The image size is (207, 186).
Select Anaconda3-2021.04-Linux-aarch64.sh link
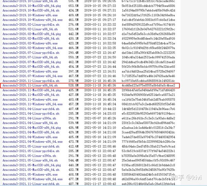tap(31, 109)
